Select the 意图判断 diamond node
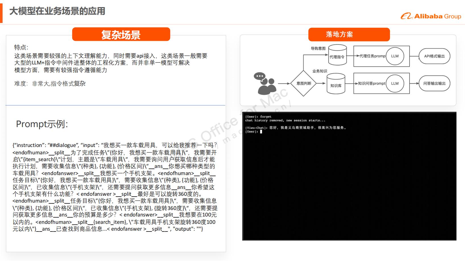465x261 pixels. pyautogui.click(x=303, y=83)
